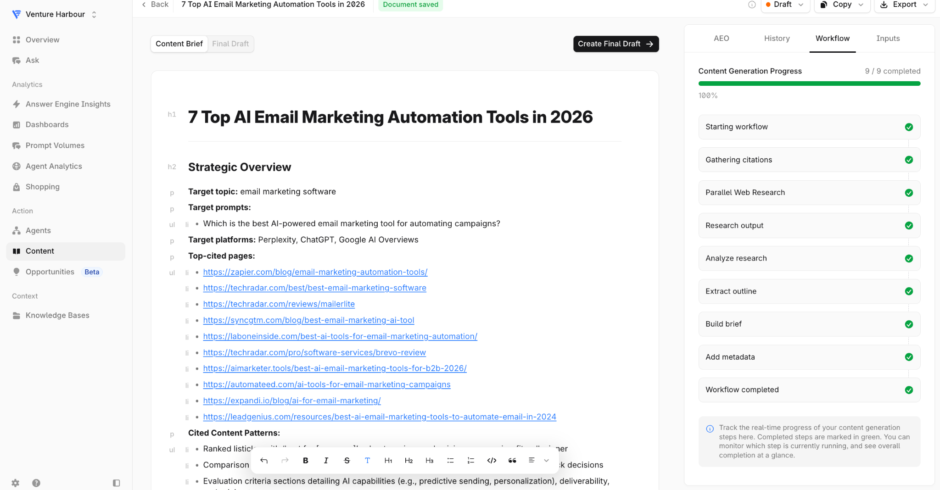Image resolution: width=940 pixels, height=490 pixels.
Task: Click the Venture Harbour logo icon
Action: 17,14
